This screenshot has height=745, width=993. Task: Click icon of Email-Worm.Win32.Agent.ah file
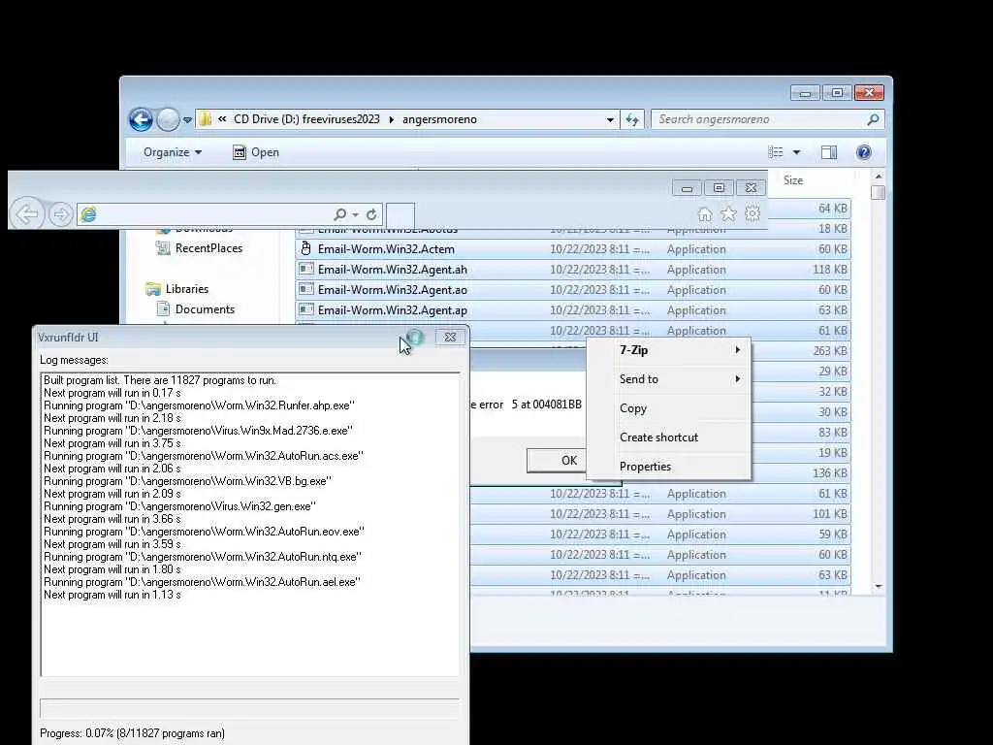[305, 269]
